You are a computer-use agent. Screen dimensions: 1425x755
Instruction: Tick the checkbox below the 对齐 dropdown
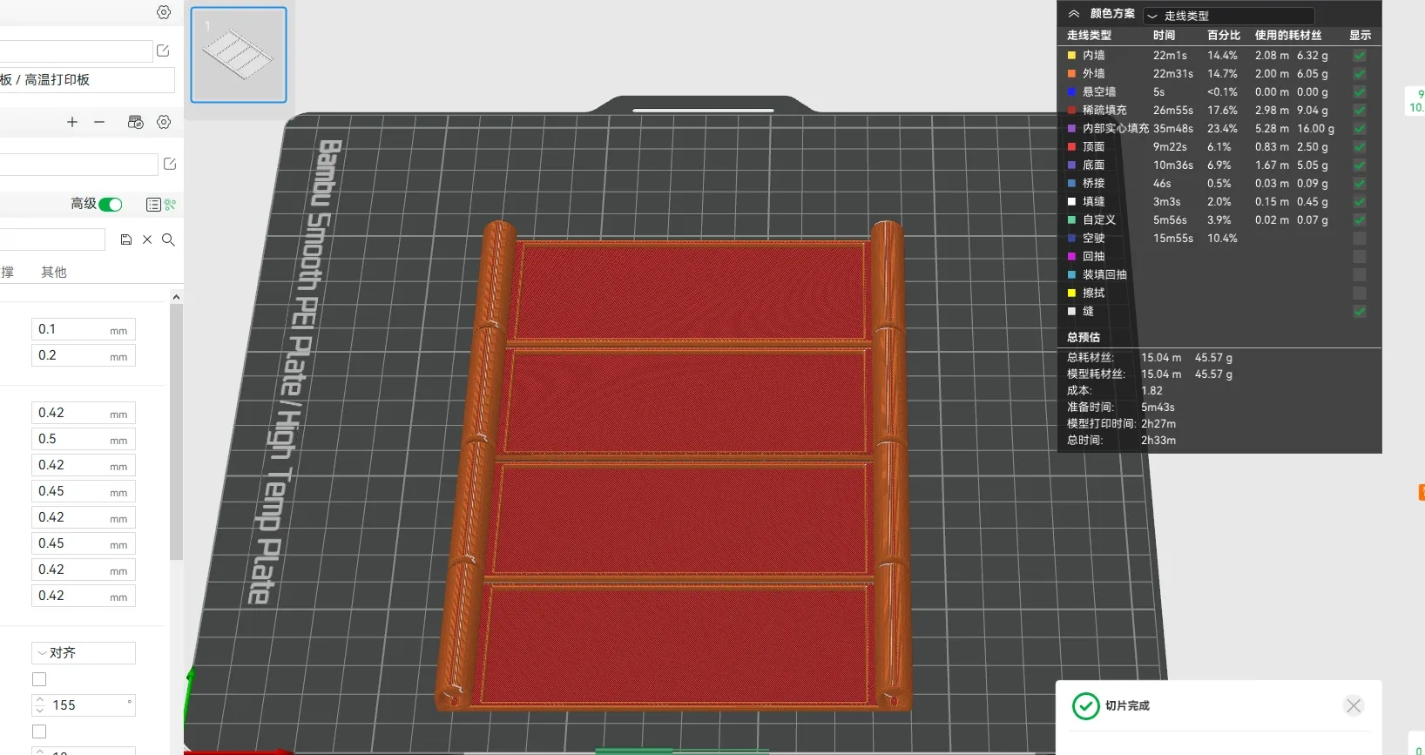(x=39, y=679)
